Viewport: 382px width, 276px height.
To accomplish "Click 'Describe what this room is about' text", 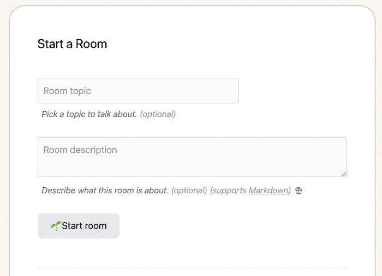I will (105, 191).
